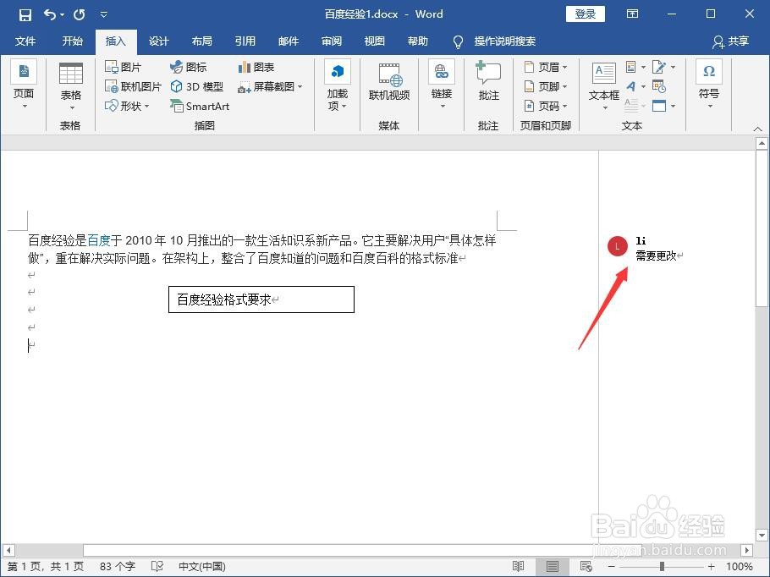The width and height of the screenshot is (770, 577).
Task: Click the 共享 share button
Action: coord(731,41)
